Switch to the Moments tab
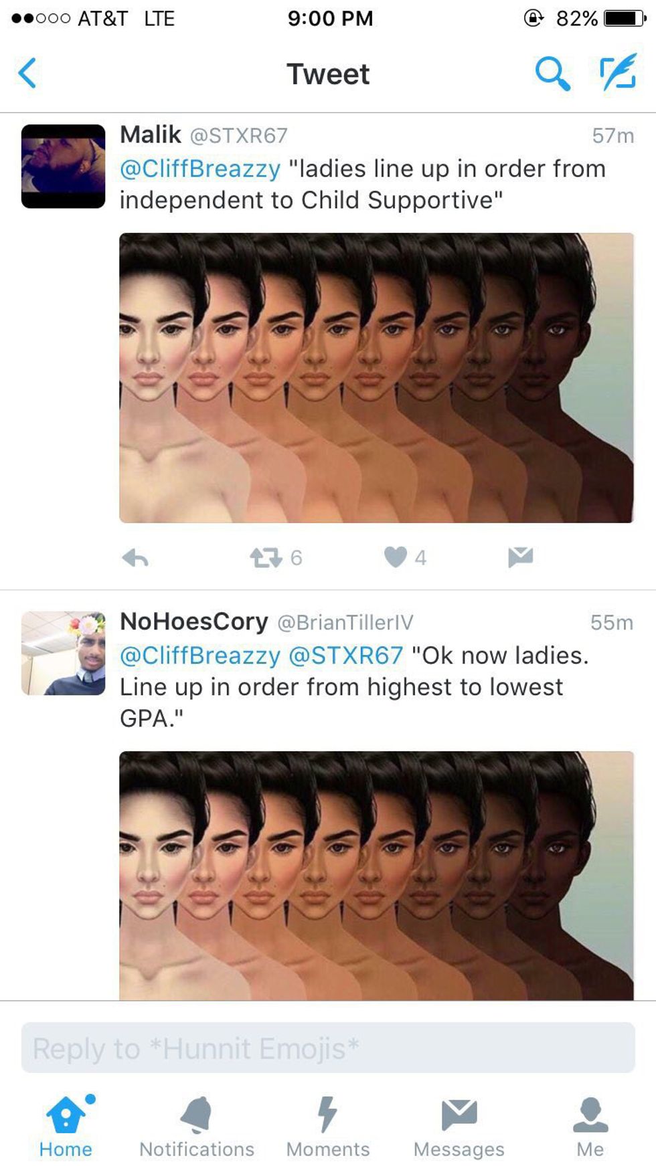This screenshot has height=1166, width=656. point(328,1127)
